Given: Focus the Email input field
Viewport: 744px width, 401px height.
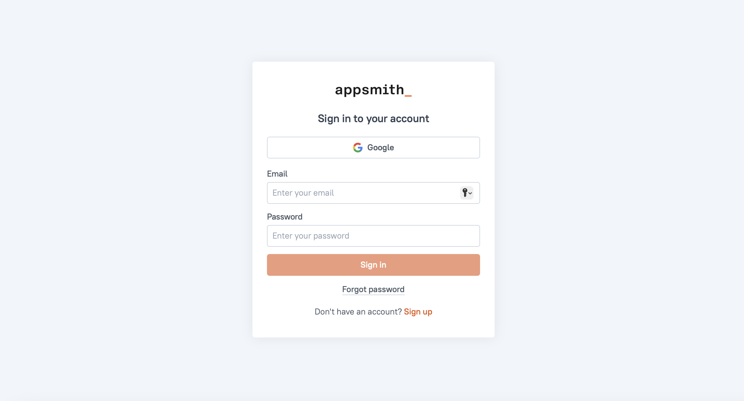Looking at the screenshot, I should click(363, 193).
